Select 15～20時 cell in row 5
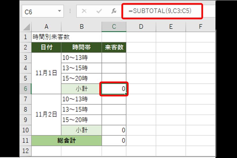 point(82,79)
